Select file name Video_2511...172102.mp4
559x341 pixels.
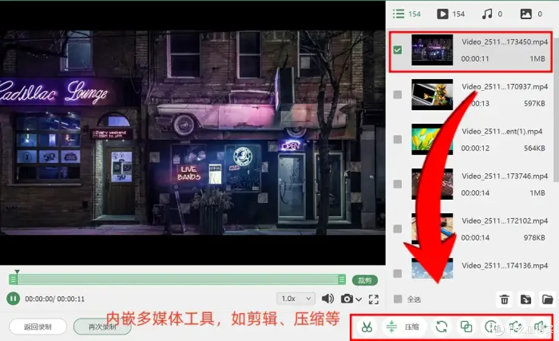click(x=505, y=221)
